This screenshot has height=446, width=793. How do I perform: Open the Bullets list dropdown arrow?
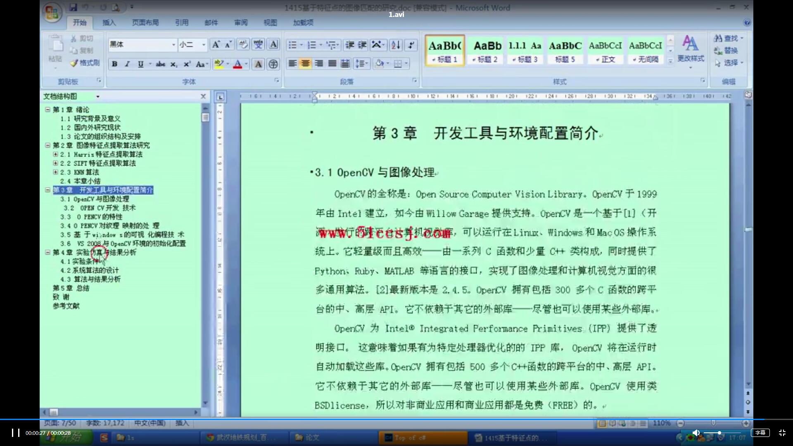(x=302, y=45)
